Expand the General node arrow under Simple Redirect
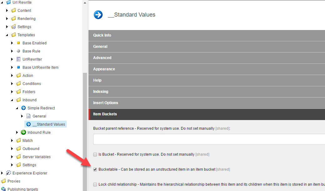325x191 pixels. click(22, 116)
